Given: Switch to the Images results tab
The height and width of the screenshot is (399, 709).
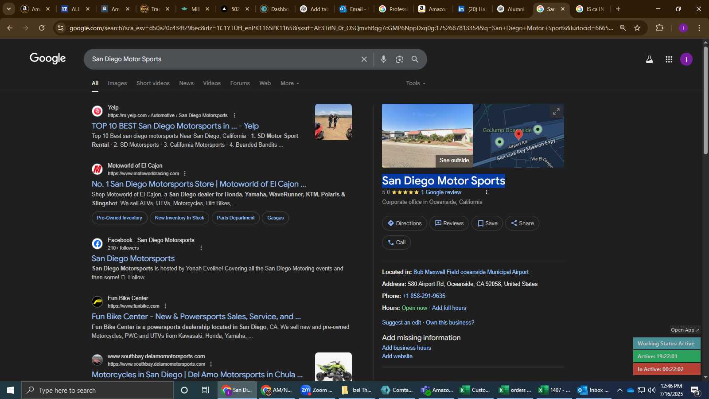Looking at the screenshot, I should pyautogui.click(x=117, y=83).
